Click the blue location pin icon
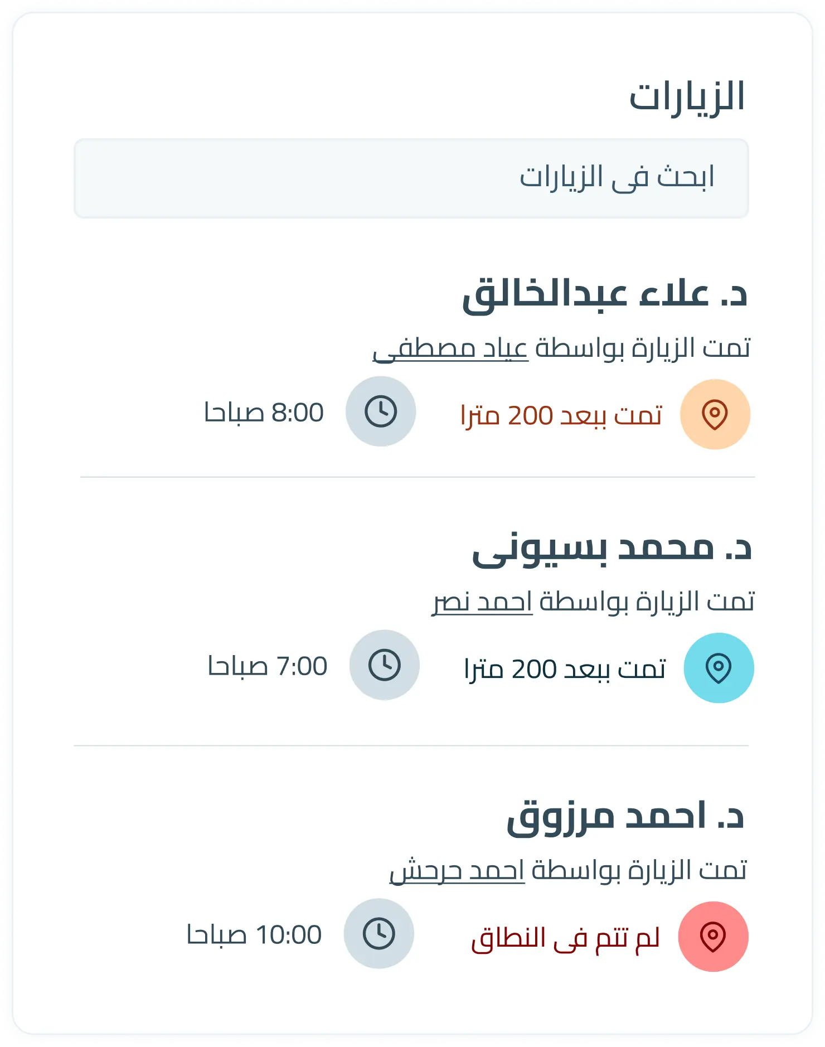Image resolution: width=825 pixels, height=1047 pixels. click(x=719, y=667)
